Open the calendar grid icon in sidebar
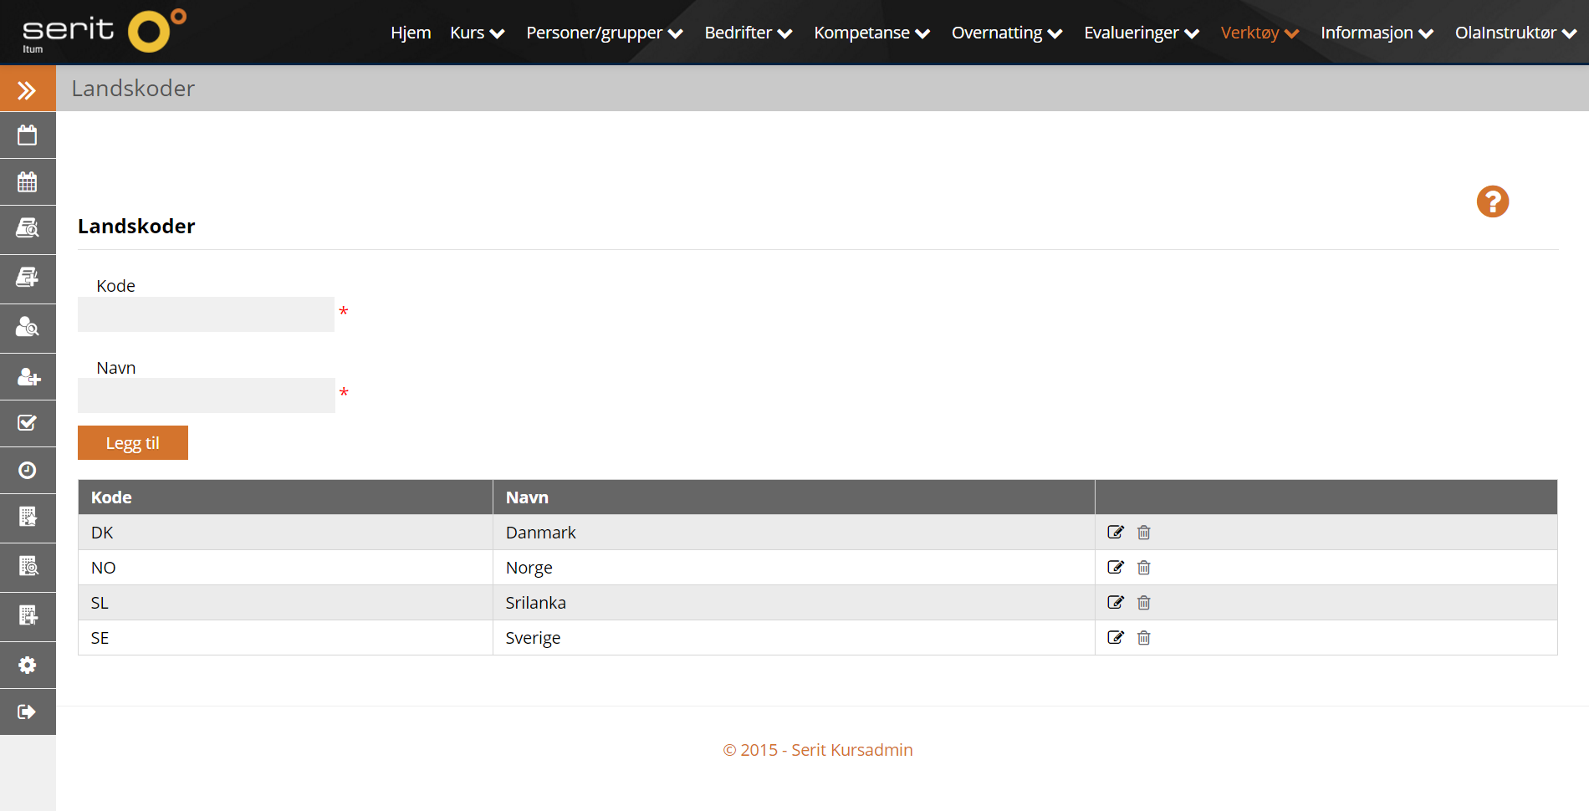The width and height of the screenshot is (1589, 811). 28,182
